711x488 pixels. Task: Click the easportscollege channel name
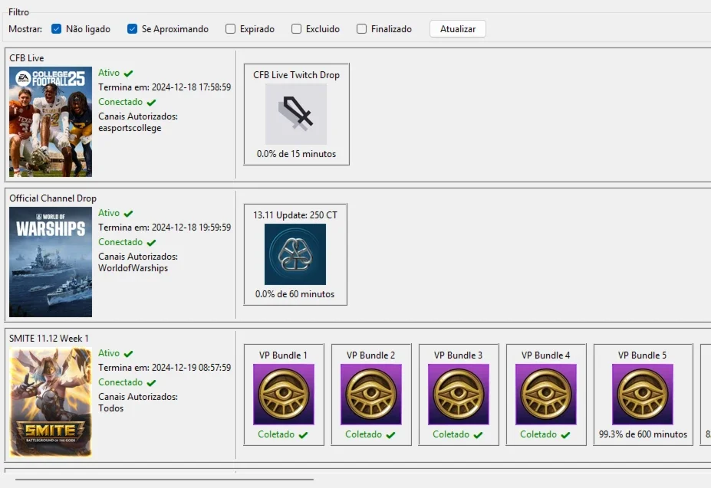click(130, 128)
